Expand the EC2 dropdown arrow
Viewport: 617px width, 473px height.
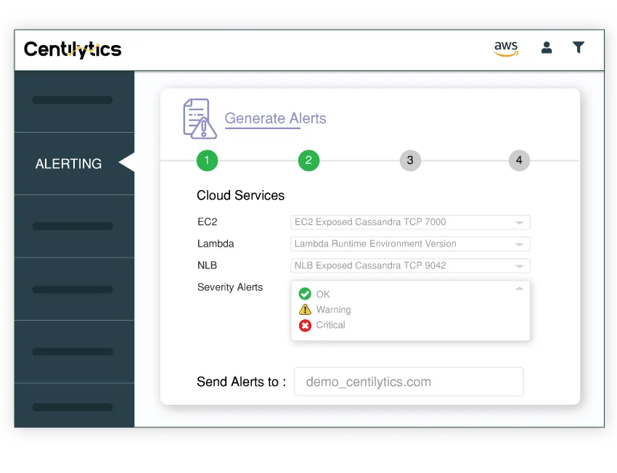(x=519, y=223)
